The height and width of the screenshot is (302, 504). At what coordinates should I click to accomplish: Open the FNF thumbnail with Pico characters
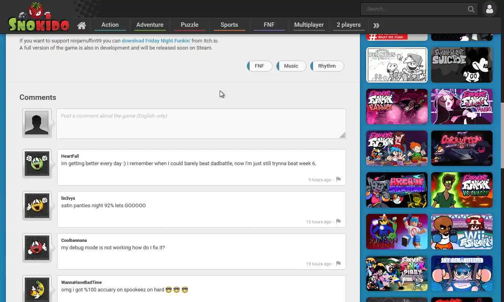click(x=397, y=148)
